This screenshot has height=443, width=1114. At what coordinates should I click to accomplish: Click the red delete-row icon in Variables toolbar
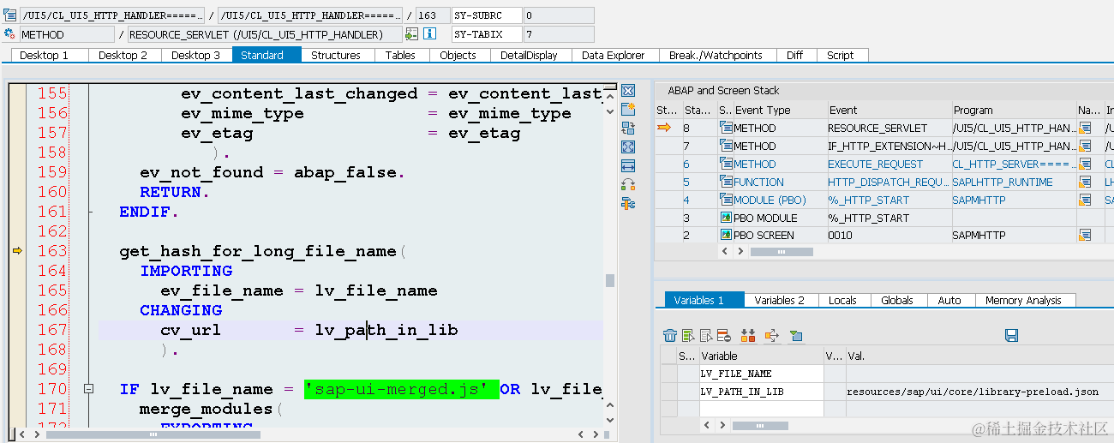coord(724,335)
